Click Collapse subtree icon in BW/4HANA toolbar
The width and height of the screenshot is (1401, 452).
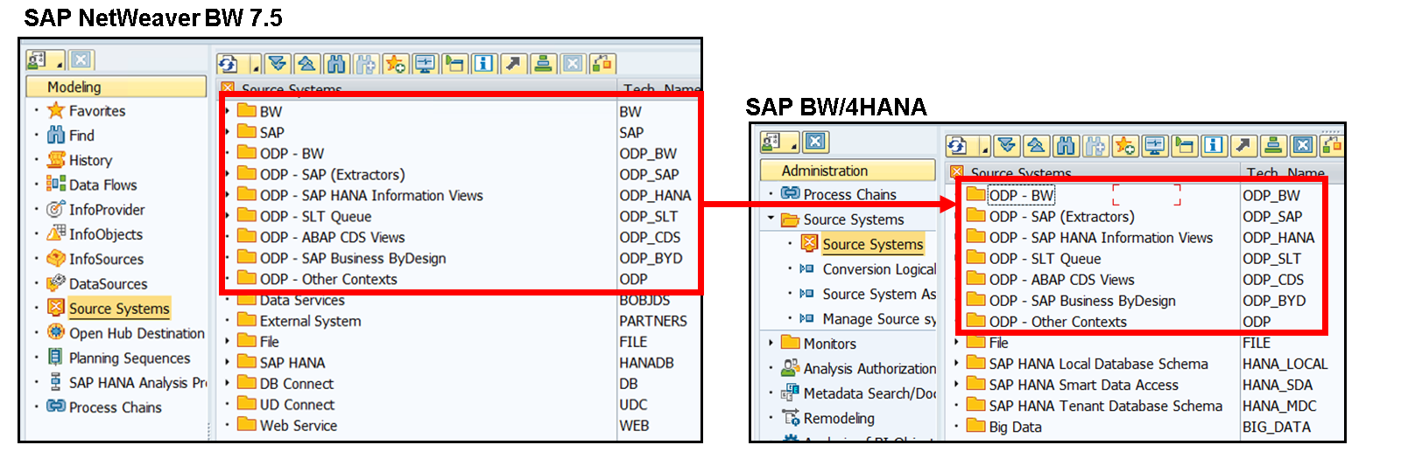1035,145
